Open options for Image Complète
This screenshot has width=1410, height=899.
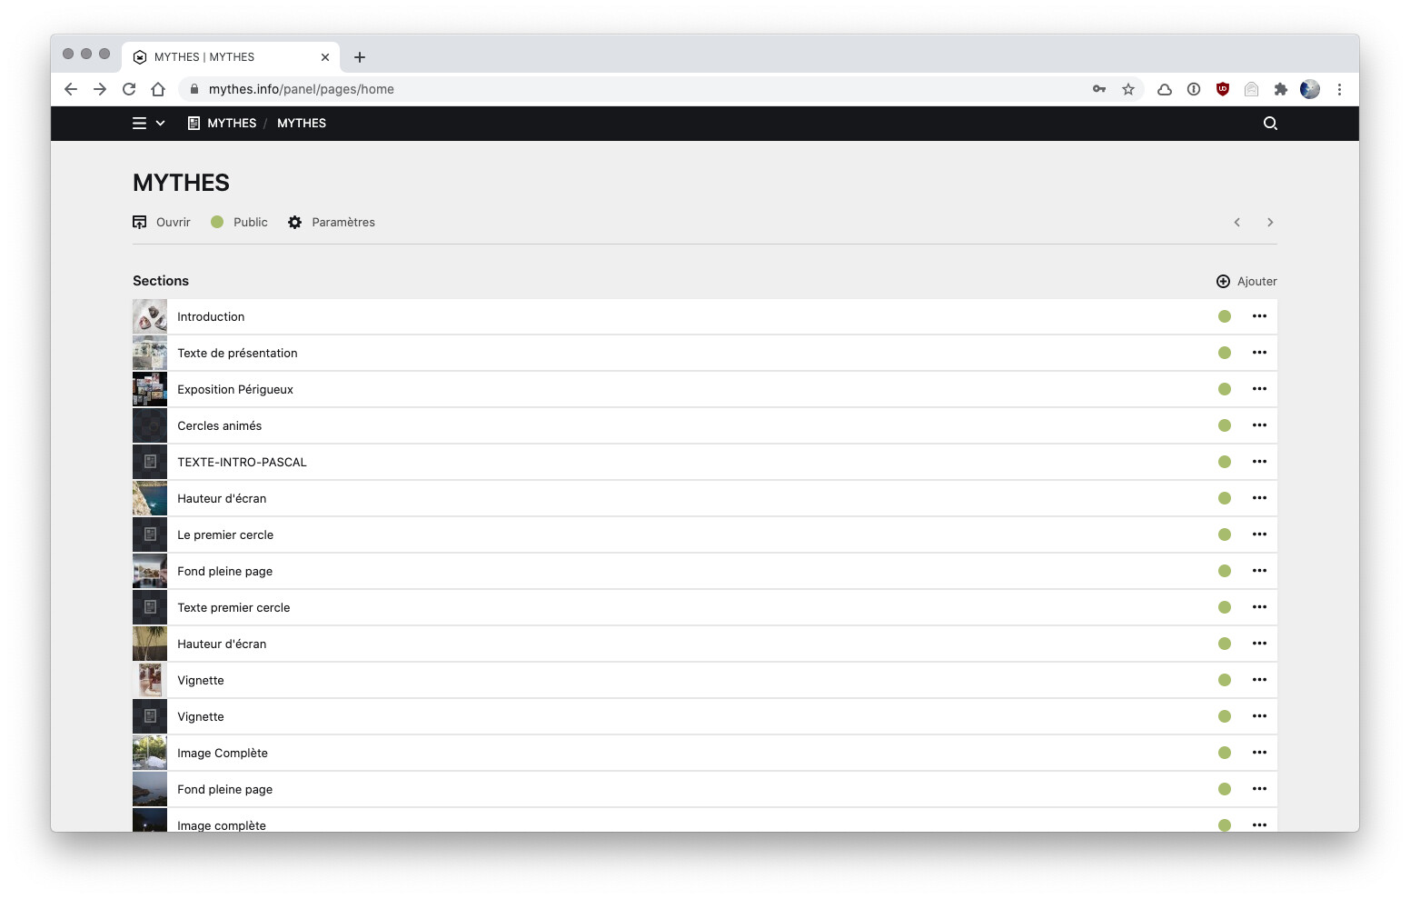(x=1259, y=754)
